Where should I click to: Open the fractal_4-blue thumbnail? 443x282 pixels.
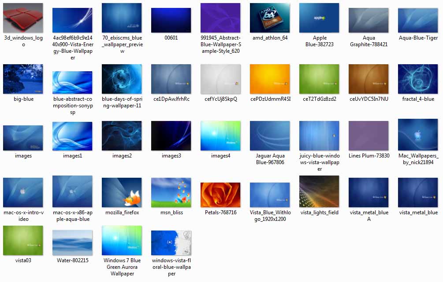(x=418, y=79)
